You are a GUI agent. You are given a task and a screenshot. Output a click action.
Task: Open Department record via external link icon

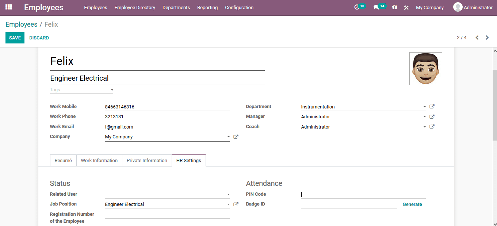[x=432, y=106]
